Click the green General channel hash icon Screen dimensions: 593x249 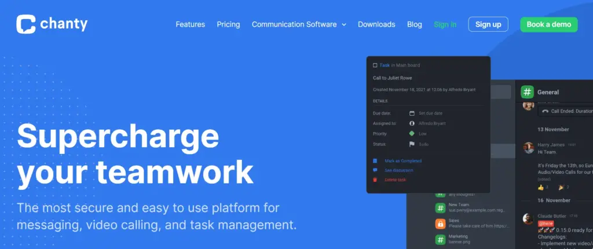pyautogui.click(x=527, y=91)
